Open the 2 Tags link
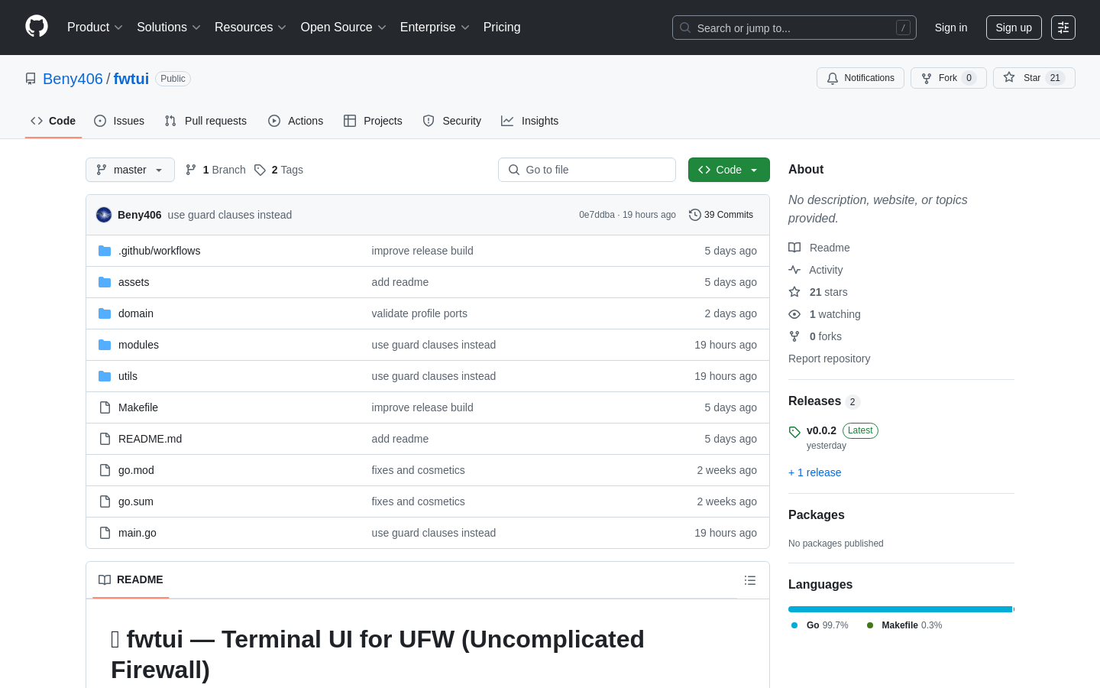1100x688 pixels. click(x=279, y=170)
